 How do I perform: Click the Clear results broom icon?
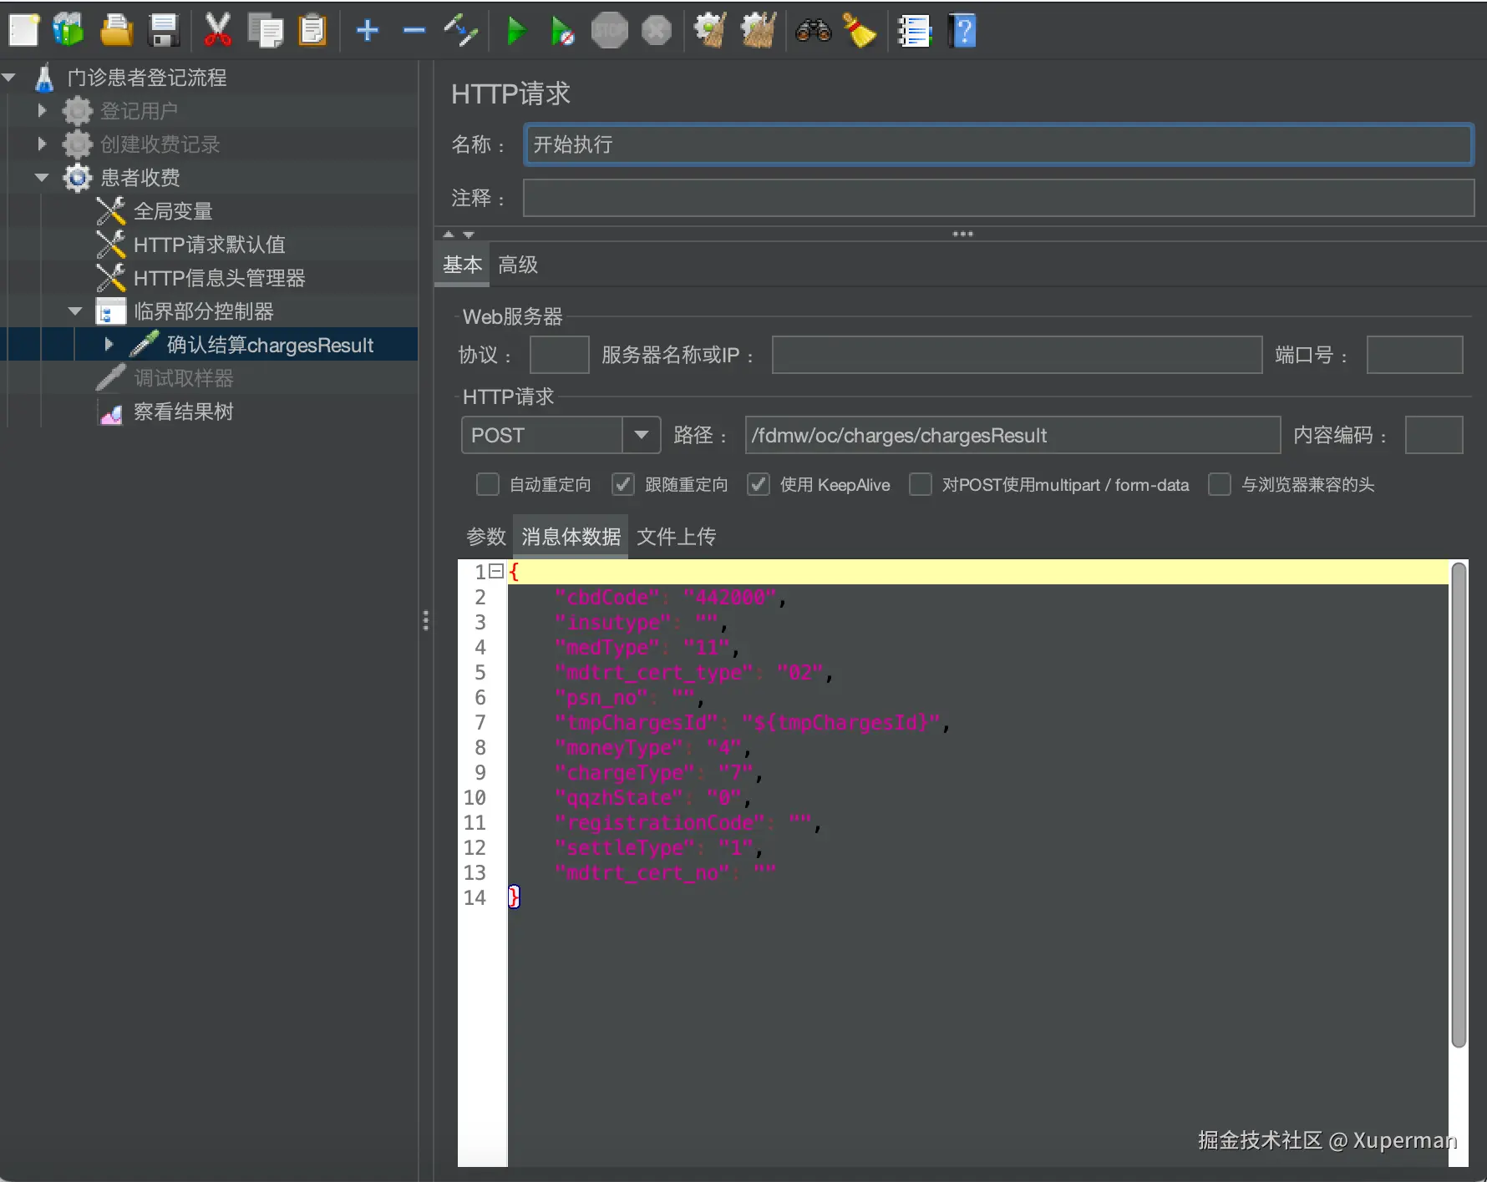pos(710,31)
